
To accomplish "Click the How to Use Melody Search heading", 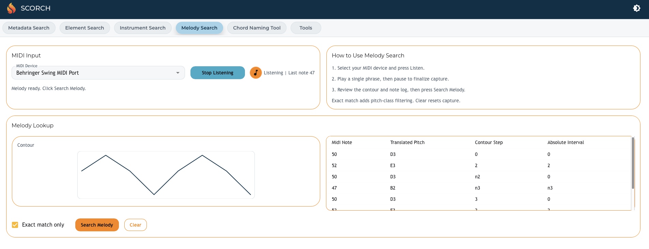I will click(x=368, y=55).
